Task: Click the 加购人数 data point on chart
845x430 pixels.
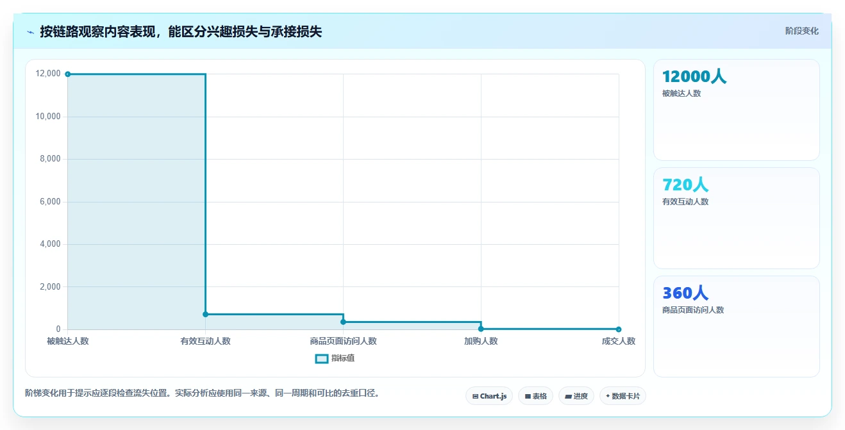Action: (481, 329)
